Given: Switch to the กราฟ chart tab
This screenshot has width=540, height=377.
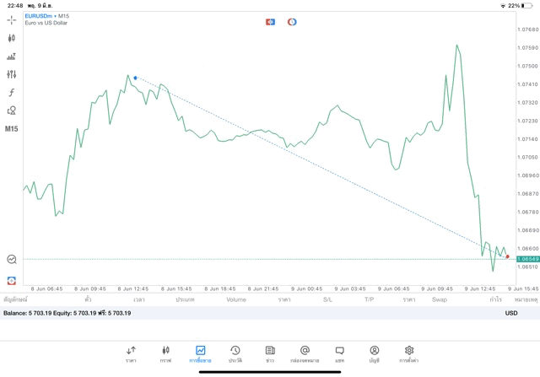Looking at the screenshot, I should (165, 353).
